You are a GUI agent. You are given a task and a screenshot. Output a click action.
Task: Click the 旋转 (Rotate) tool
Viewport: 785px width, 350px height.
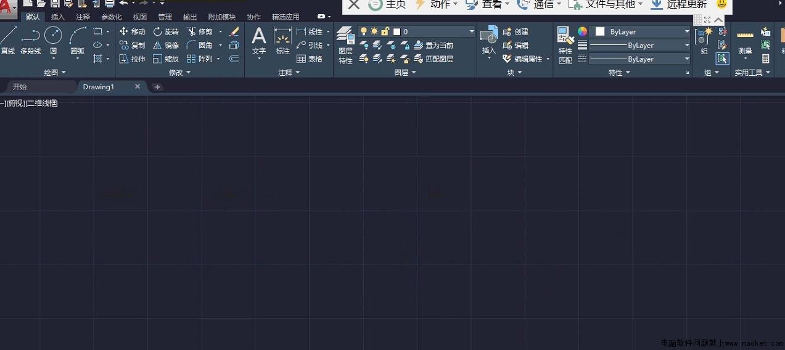[x=166, y=31]
